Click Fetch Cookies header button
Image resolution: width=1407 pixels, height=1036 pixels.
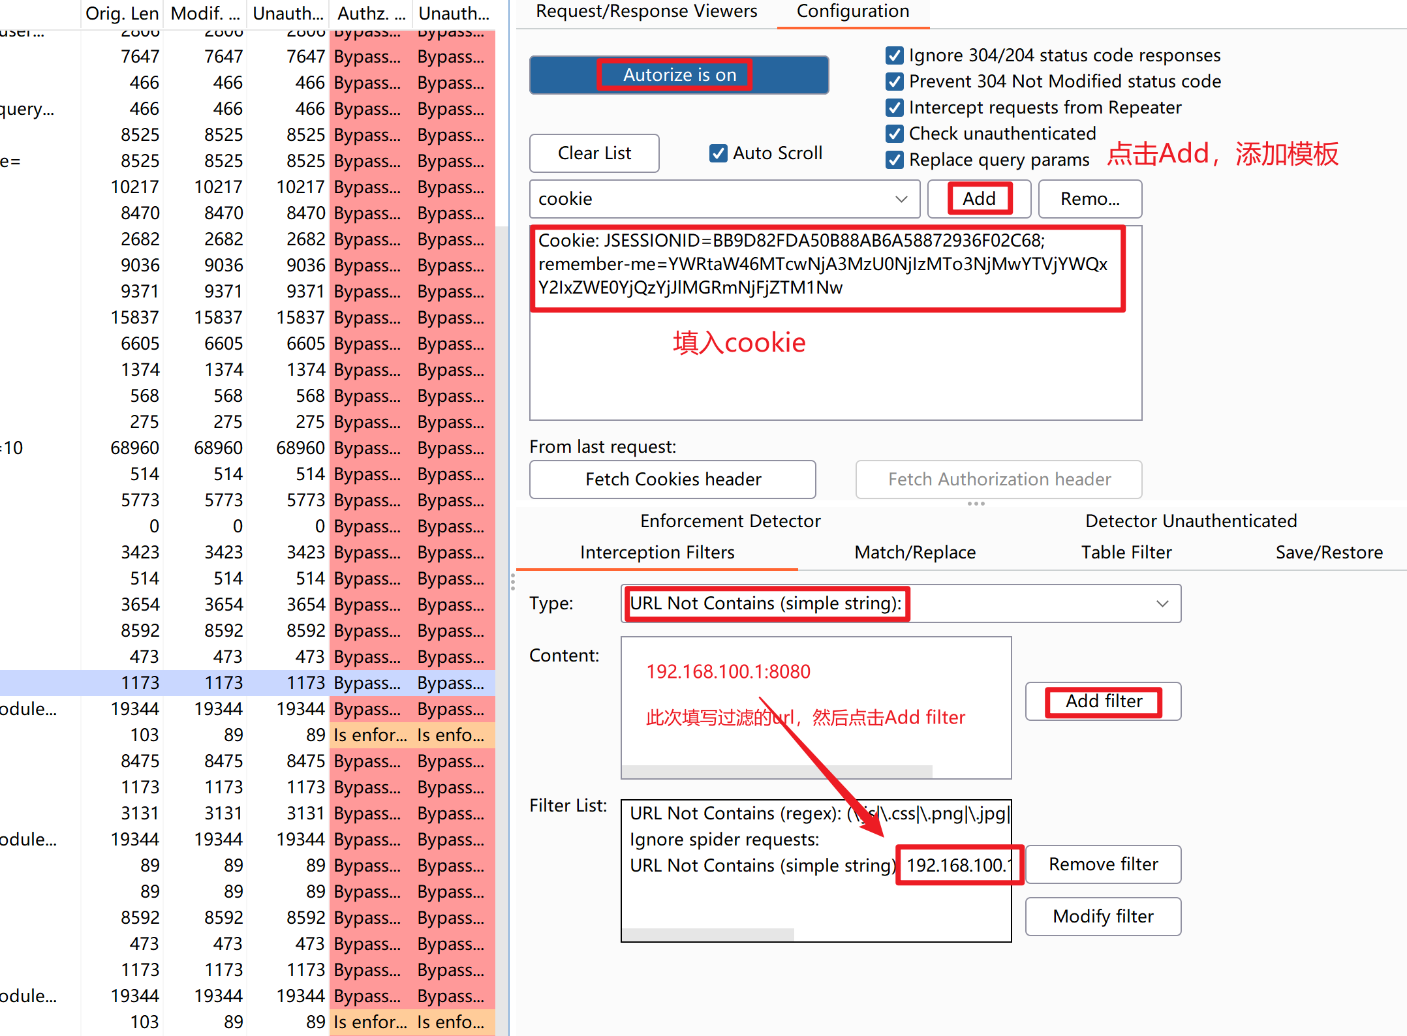[x=673, y=480]
